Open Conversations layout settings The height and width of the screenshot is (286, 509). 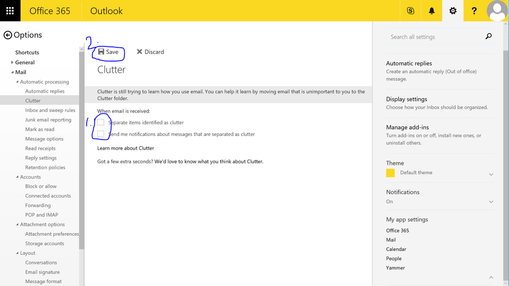point(41,263)
